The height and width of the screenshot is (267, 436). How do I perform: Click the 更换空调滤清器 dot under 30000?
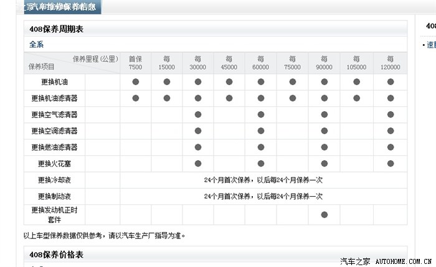tap(198, 131)
